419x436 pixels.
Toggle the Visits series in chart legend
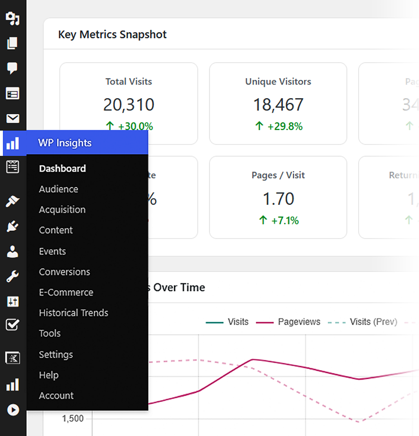pos(227,322)
